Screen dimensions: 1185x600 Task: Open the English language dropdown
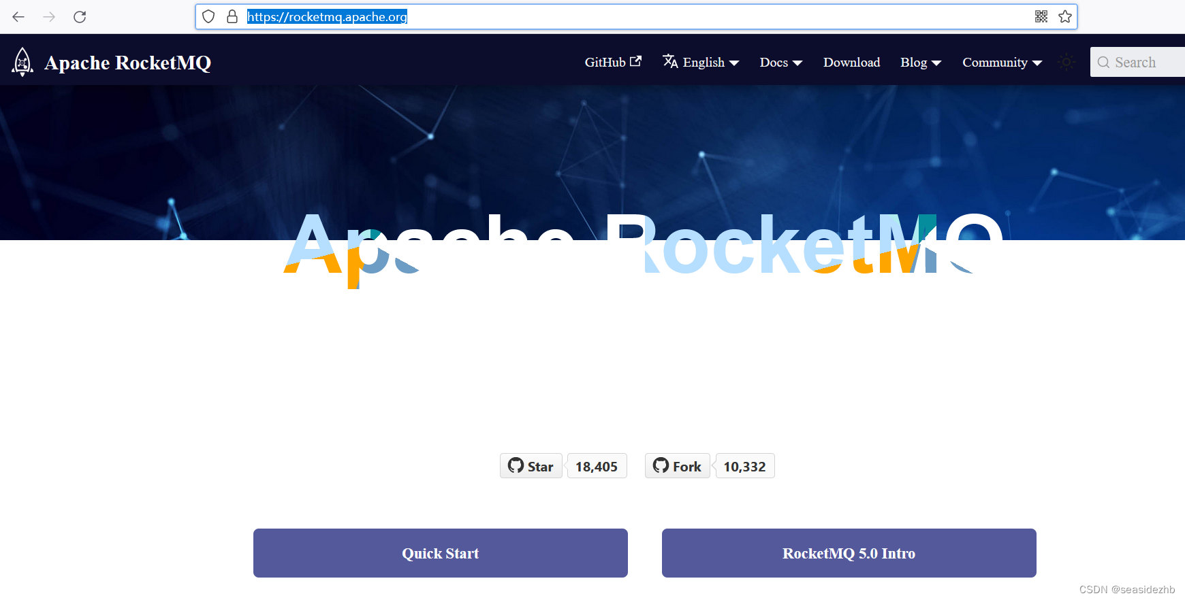[x=701, y=62]
